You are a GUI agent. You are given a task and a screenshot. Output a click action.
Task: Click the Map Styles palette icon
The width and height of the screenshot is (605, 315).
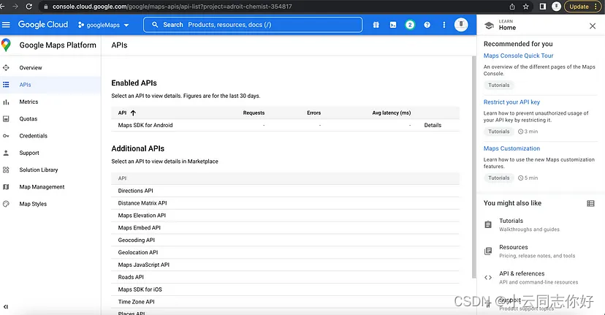(x=6, y=204)
